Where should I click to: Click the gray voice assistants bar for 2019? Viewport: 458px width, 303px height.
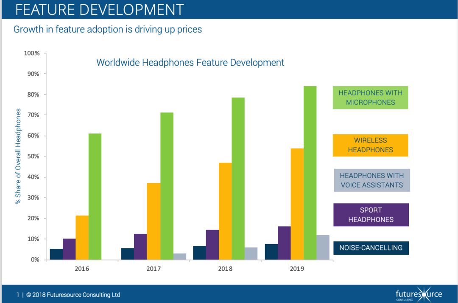tap(323, 247)
